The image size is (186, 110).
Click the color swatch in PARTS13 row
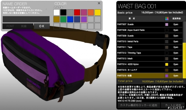click(167, 59)
